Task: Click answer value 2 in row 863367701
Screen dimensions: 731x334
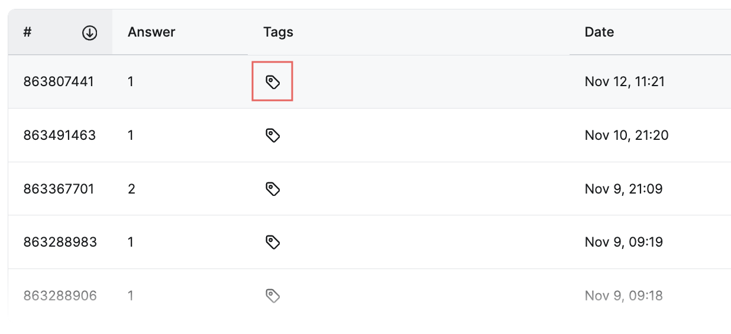Action: click(x=131, y=189)
